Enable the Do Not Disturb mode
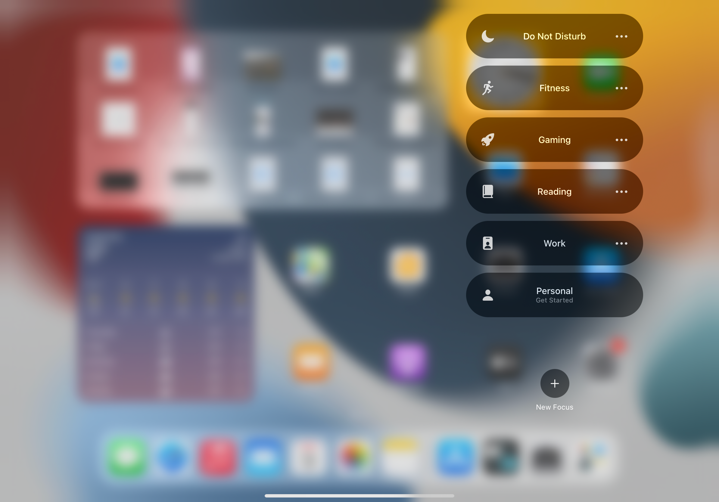The image size is (719, 502). (x=554, y=36)
